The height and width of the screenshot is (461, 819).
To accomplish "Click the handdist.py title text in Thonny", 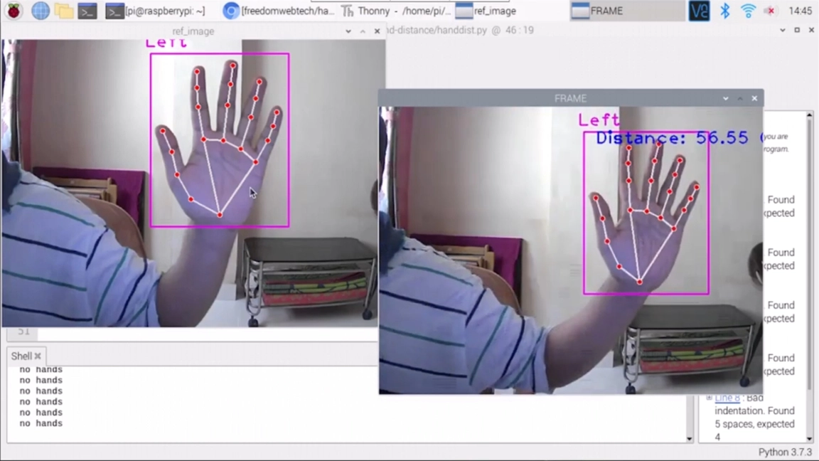I will click(459, 31).
